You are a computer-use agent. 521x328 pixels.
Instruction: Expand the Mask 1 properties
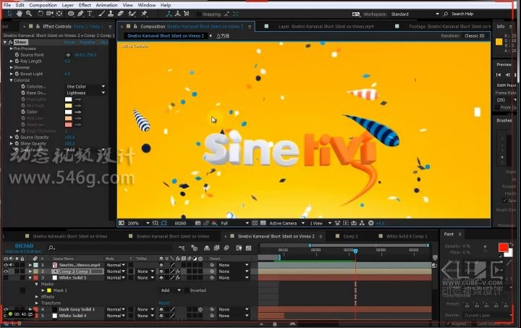43,290
